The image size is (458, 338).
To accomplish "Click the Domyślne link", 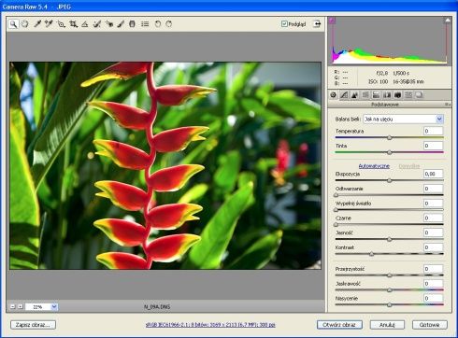I will pyautogui.click(x=409, y=166).
